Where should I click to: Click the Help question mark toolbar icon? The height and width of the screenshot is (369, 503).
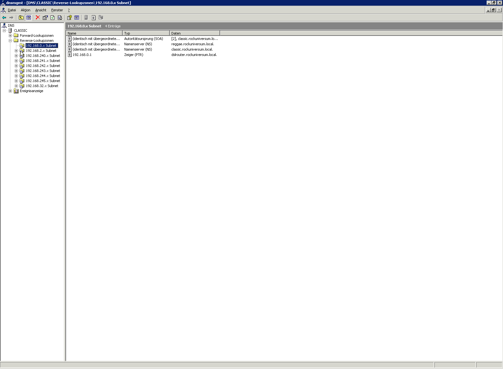pos(69,18)
